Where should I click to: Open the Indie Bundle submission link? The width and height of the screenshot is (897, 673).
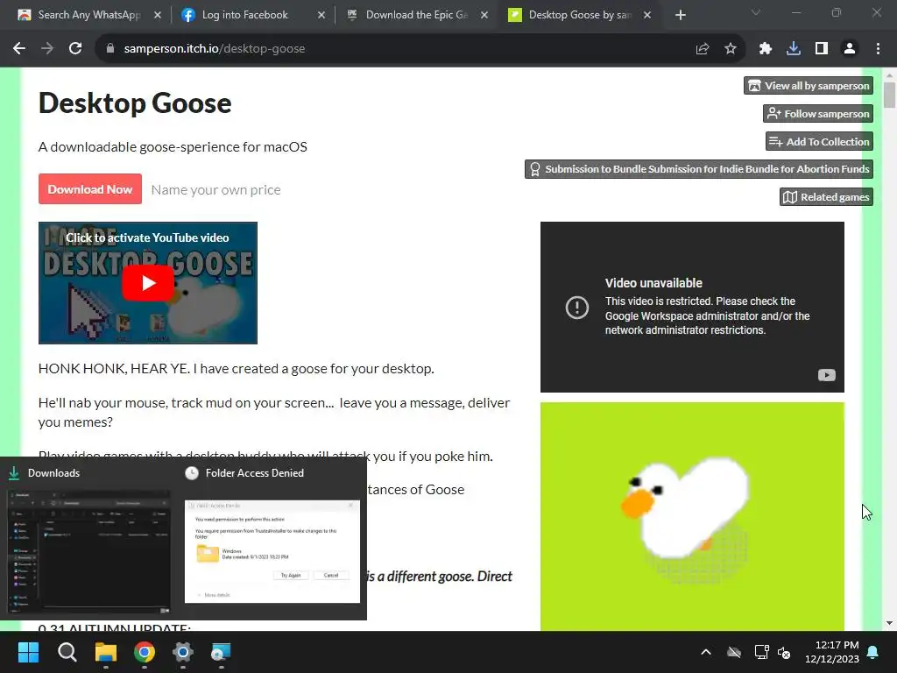click(699, 169)
